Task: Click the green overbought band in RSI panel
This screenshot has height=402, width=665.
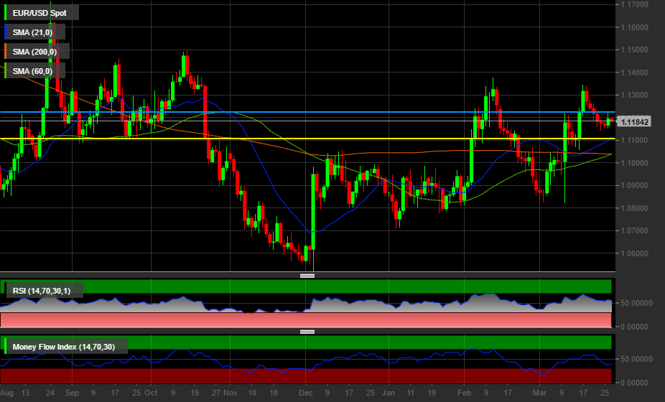Action: (359, 286)
